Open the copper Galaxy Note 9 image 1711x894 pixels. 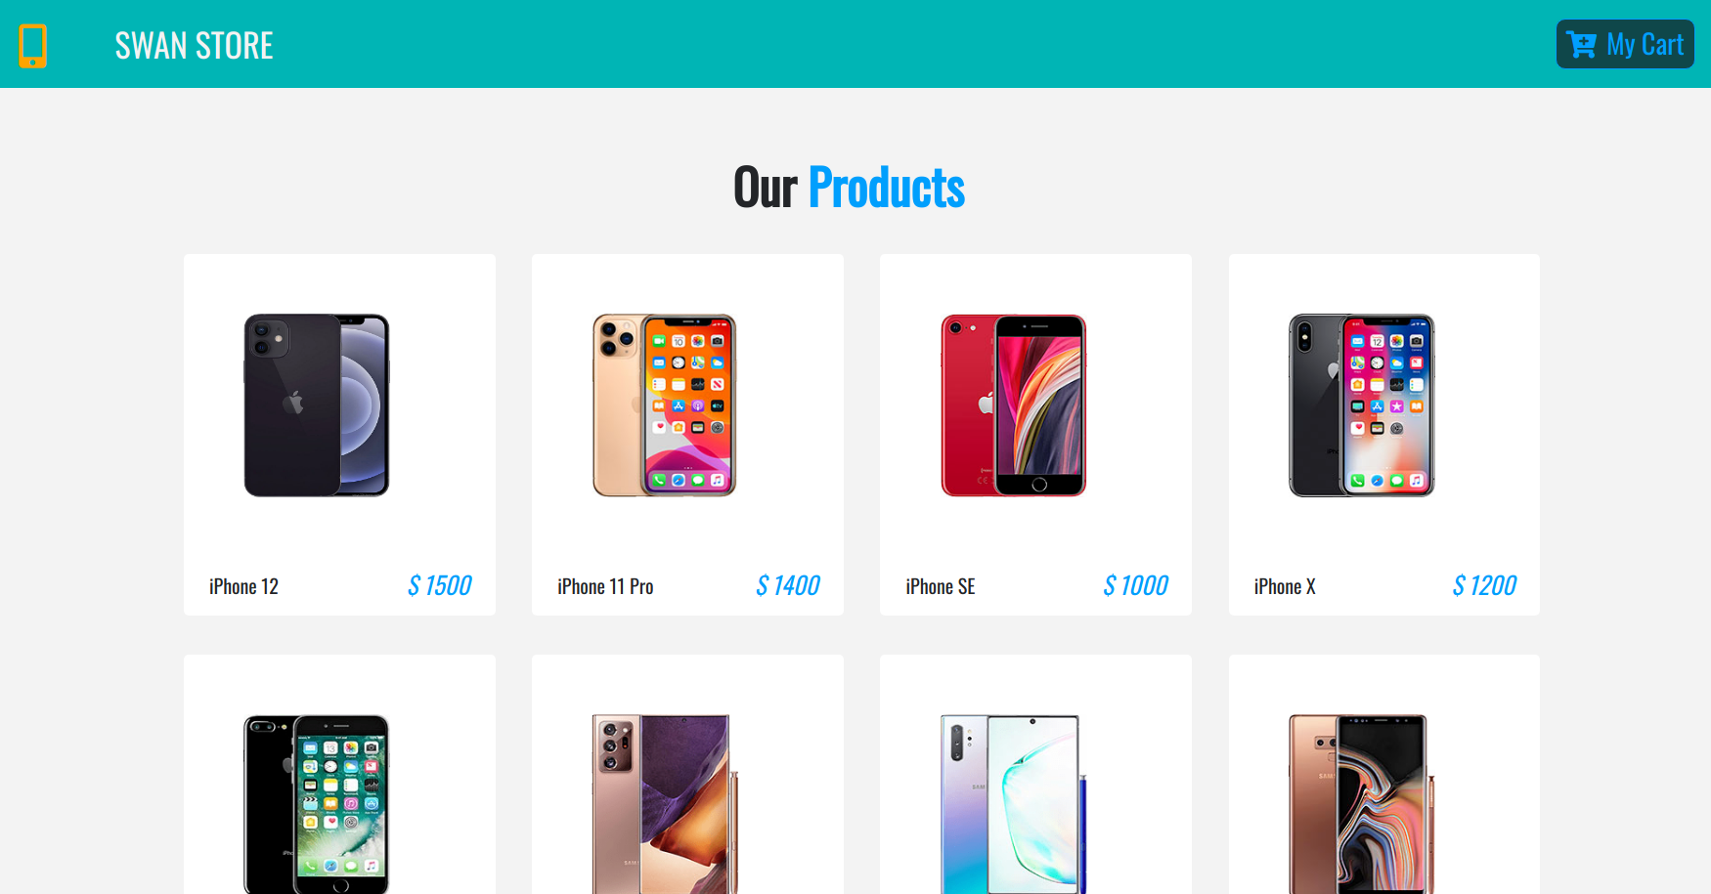pyautogui.click(x=1362, y=804)
